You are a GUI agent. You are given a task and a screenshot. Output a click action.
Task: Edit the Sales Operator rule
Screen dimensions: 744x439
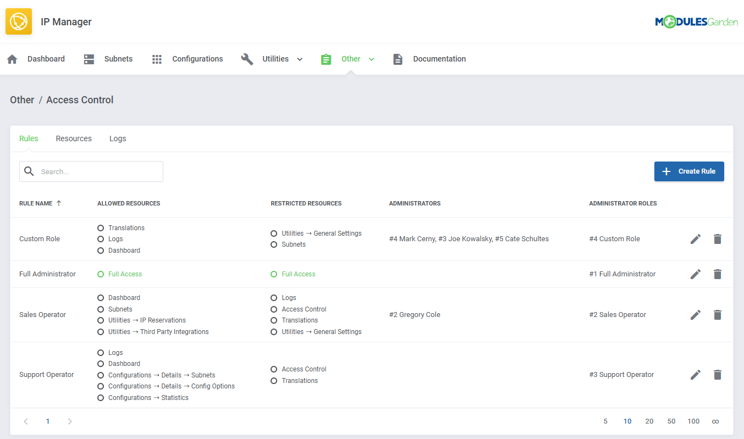(x=696, y=315)
